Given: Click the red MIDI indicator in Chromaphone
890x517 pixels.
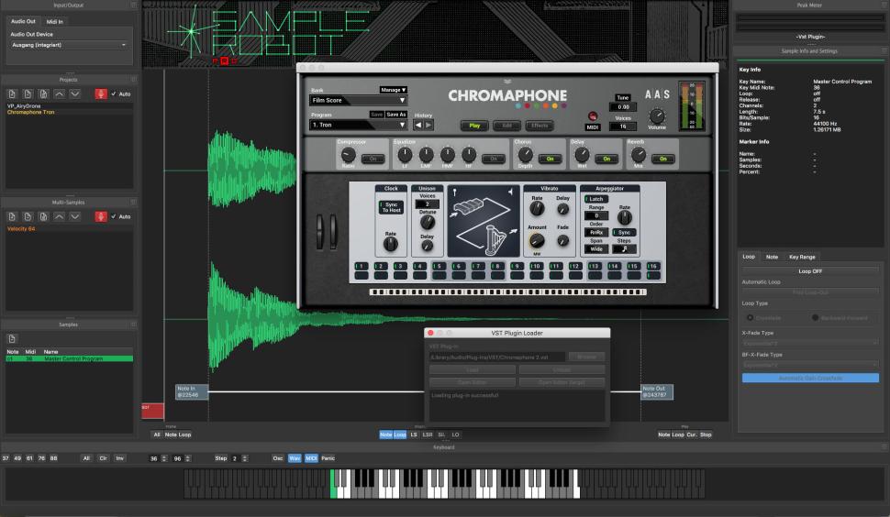Looking at the screenshot, I should (x=592, y=116).
